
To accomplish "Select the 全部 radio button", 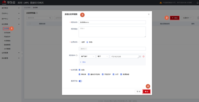I will pyautogui.click(x=80, y=42).
